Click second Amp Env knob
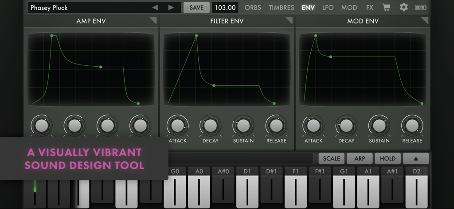The height and width of the screenshot is (209, 454). point(74,125)
